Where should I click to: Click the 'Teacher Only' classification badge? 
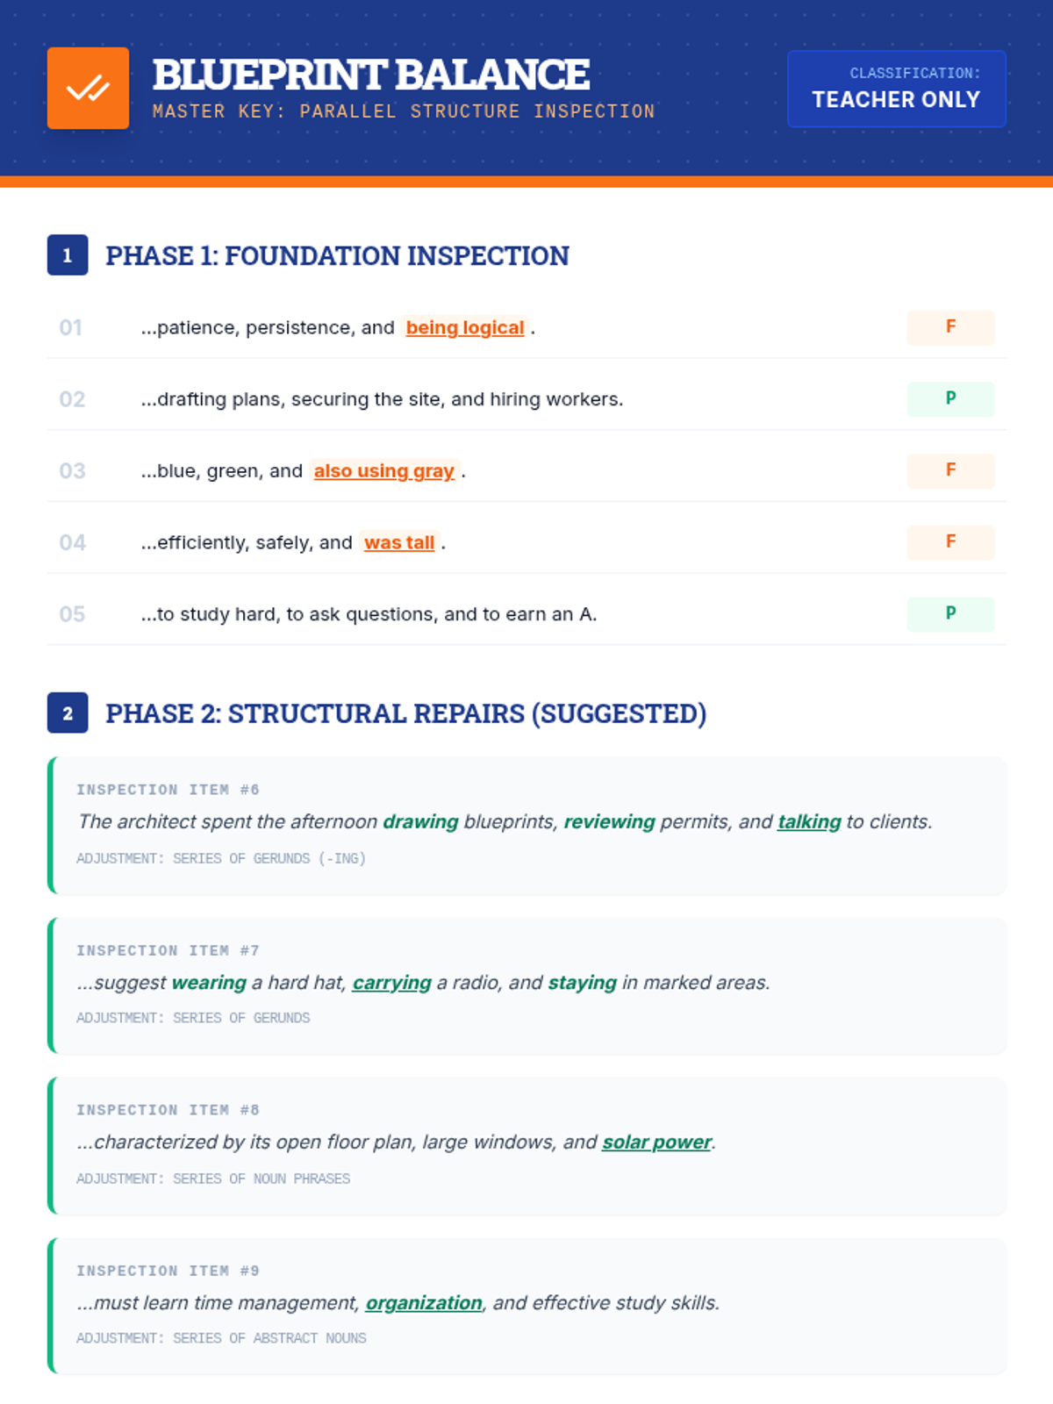pos(896,89)
